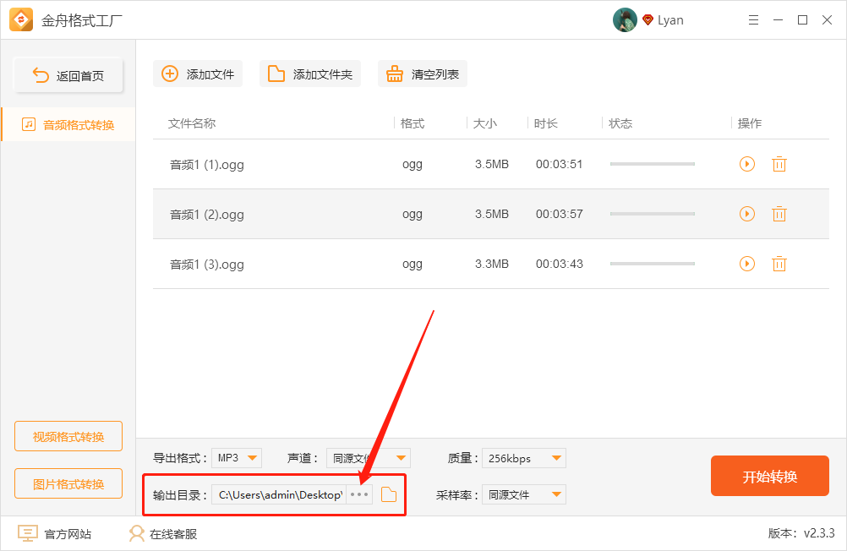Clear the list with 清空列表 icon
Viewport: 847px width, 551px height.
[395, 74]
